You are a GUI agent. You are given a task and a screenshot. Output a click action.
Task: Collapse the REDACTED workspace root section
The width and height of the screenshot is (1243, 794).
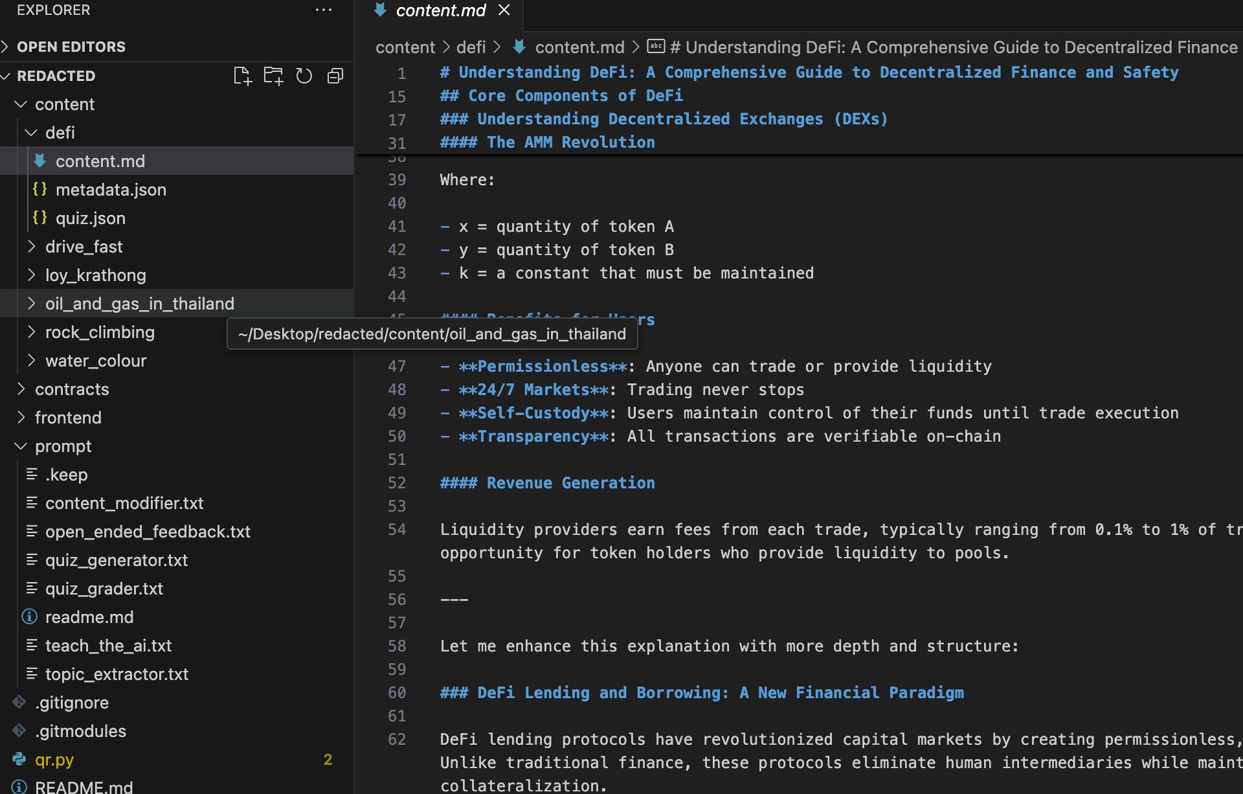(6, 76)
